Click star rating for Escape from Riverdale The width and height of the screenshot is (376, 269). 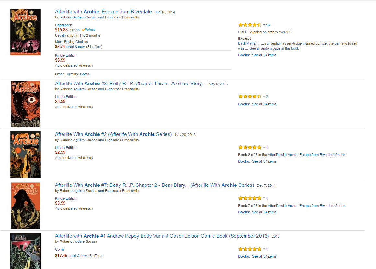point(250,25)
